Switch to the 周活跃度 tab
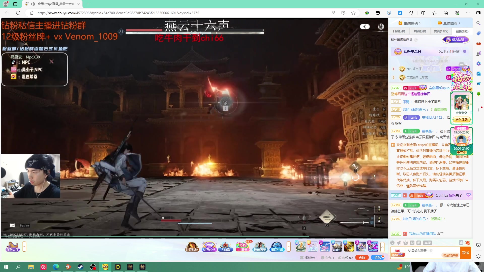 [420, 31]
